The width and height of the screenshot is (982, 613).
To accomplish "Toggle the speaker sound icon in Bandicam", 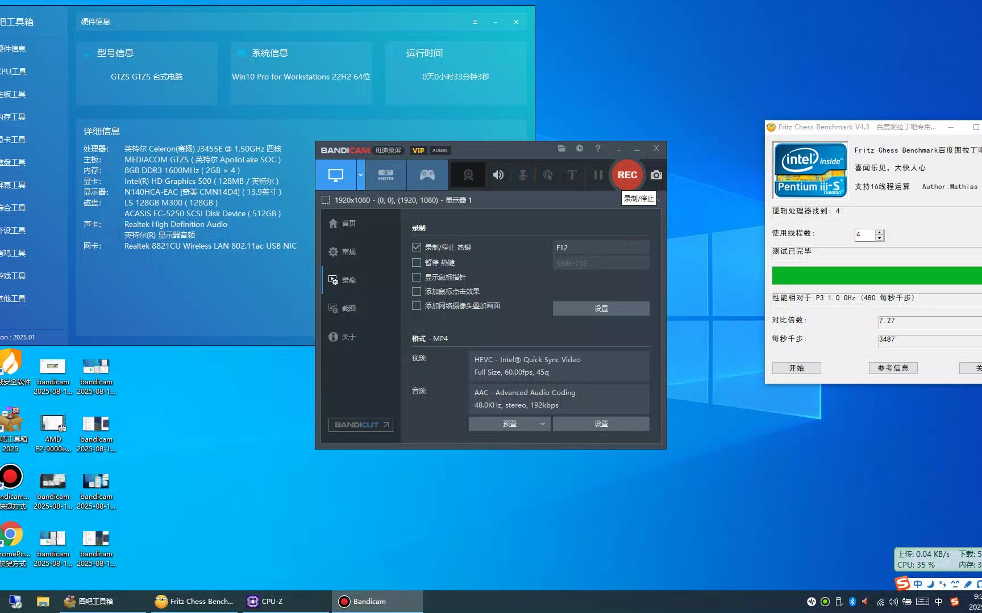I will click(x=498, y=175).
